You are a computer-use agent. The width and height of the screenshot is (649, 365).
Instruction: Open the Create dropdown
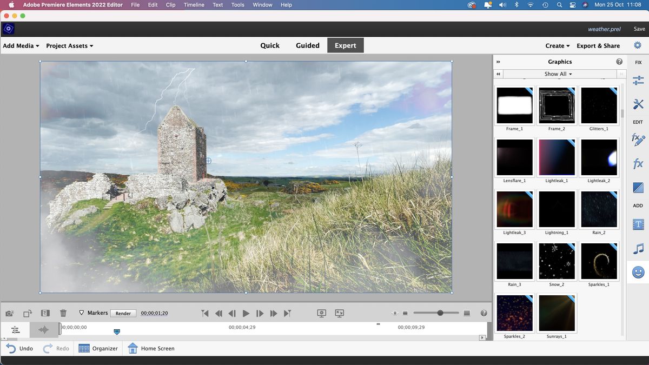point(558,46)
